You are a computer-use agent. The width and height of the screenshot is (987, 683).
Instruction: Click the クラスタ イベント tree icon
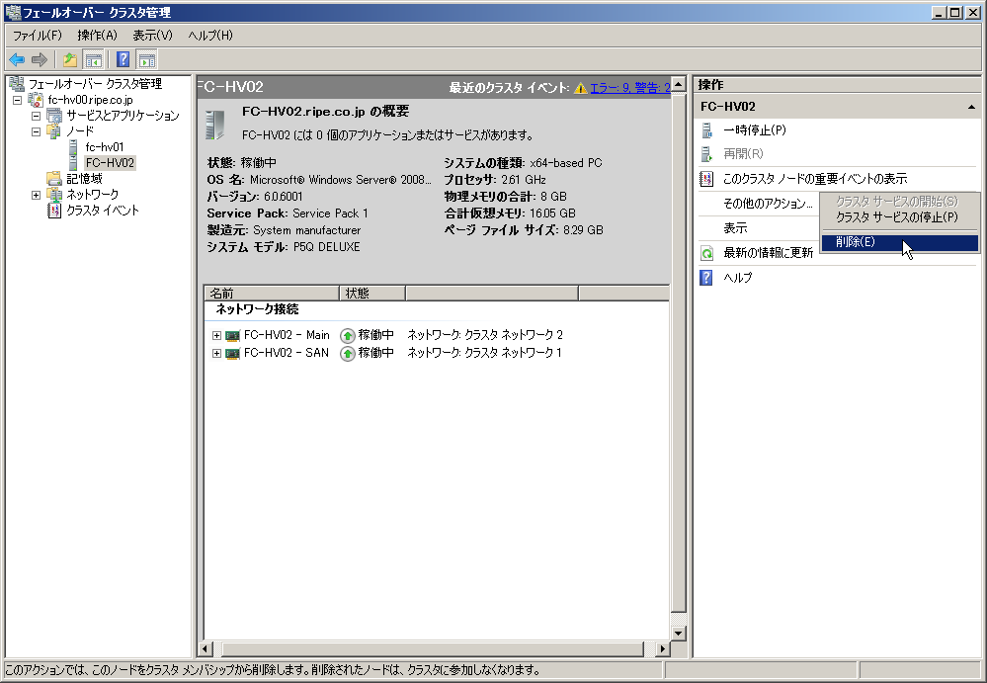pos(54,211)
